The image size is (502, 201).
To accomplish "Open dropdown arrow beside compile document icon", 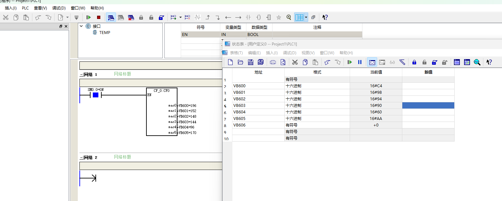I will coord(68,17).
